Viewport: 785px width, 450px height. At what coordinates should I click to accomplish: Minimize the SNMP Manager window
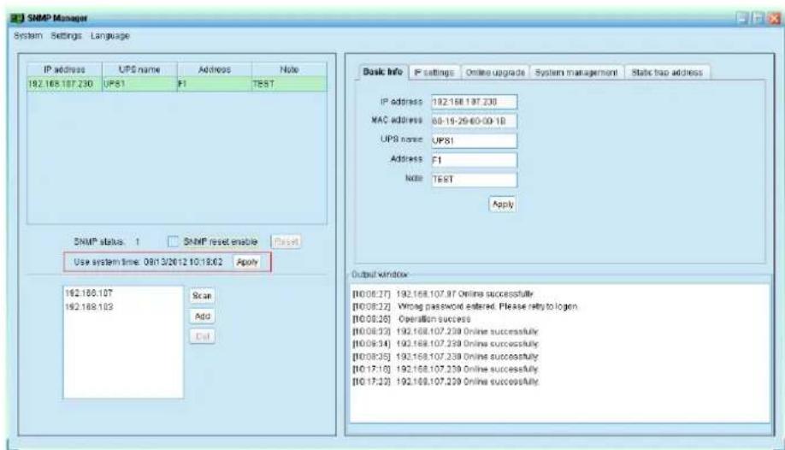[x=742, y=19]
